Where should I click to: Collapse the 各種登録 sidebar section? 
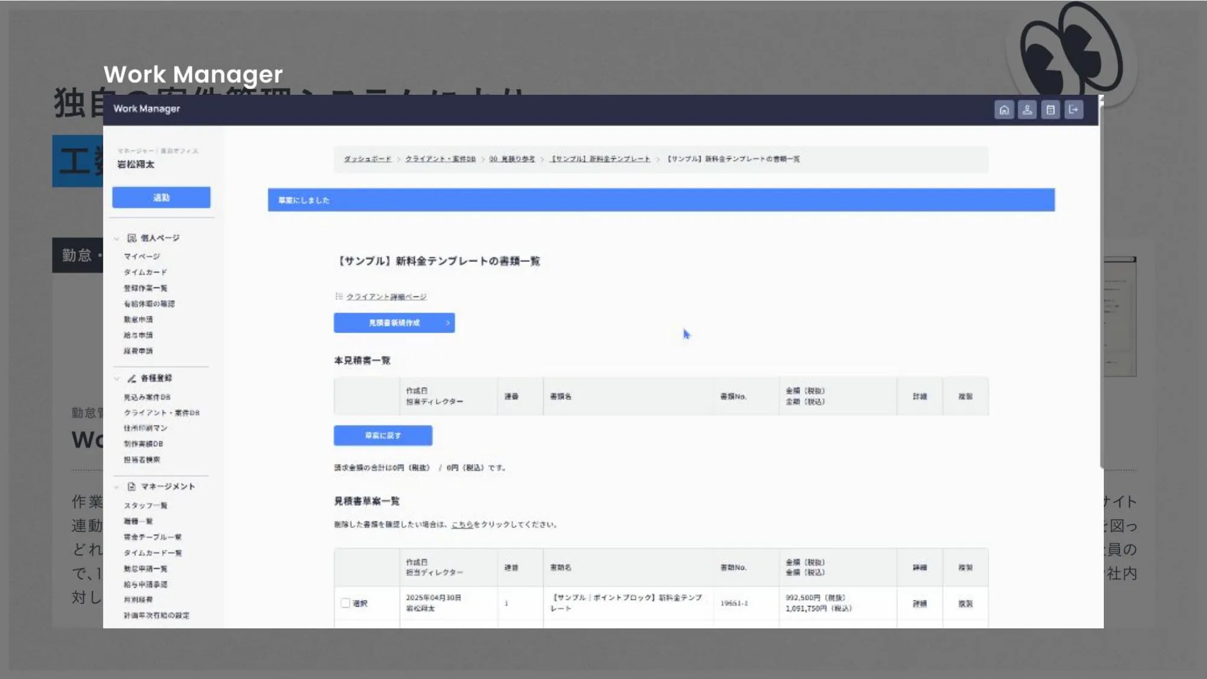pos(117,378)
